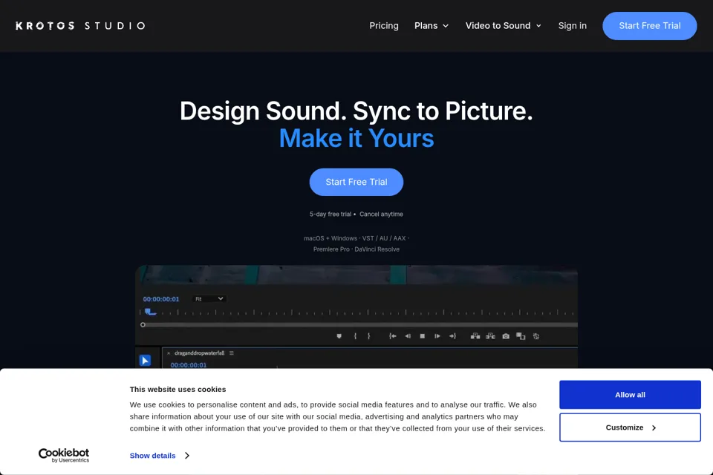Click the Mark Out brace icon

click(x=369, y=336)
